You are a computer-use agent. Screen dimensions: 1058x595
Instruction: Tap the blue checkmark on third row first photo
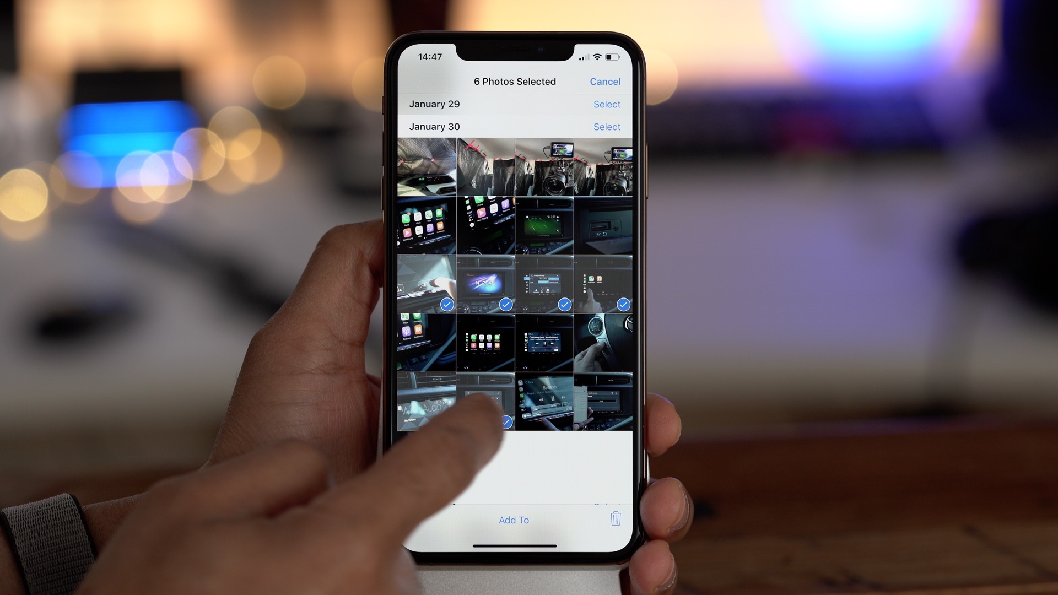(446, 304)
